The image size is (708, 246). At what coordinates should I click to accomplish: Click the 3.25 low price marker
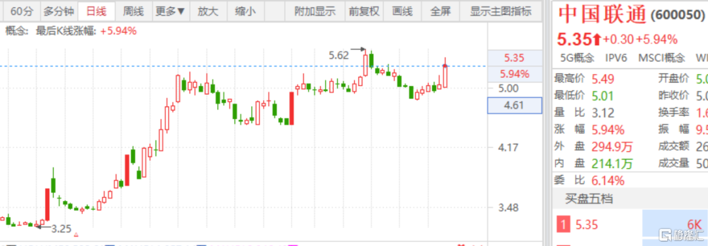click(61, 229)
